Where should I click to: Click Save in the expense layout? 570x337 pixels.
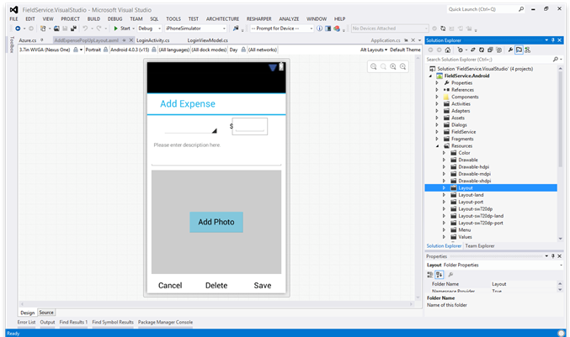click(262, 285)
